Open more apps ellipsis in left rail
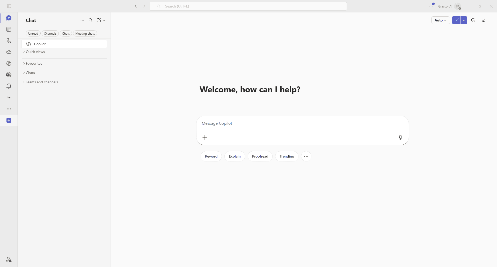Screen dimensions: 497x267 [x=9, y=109]
